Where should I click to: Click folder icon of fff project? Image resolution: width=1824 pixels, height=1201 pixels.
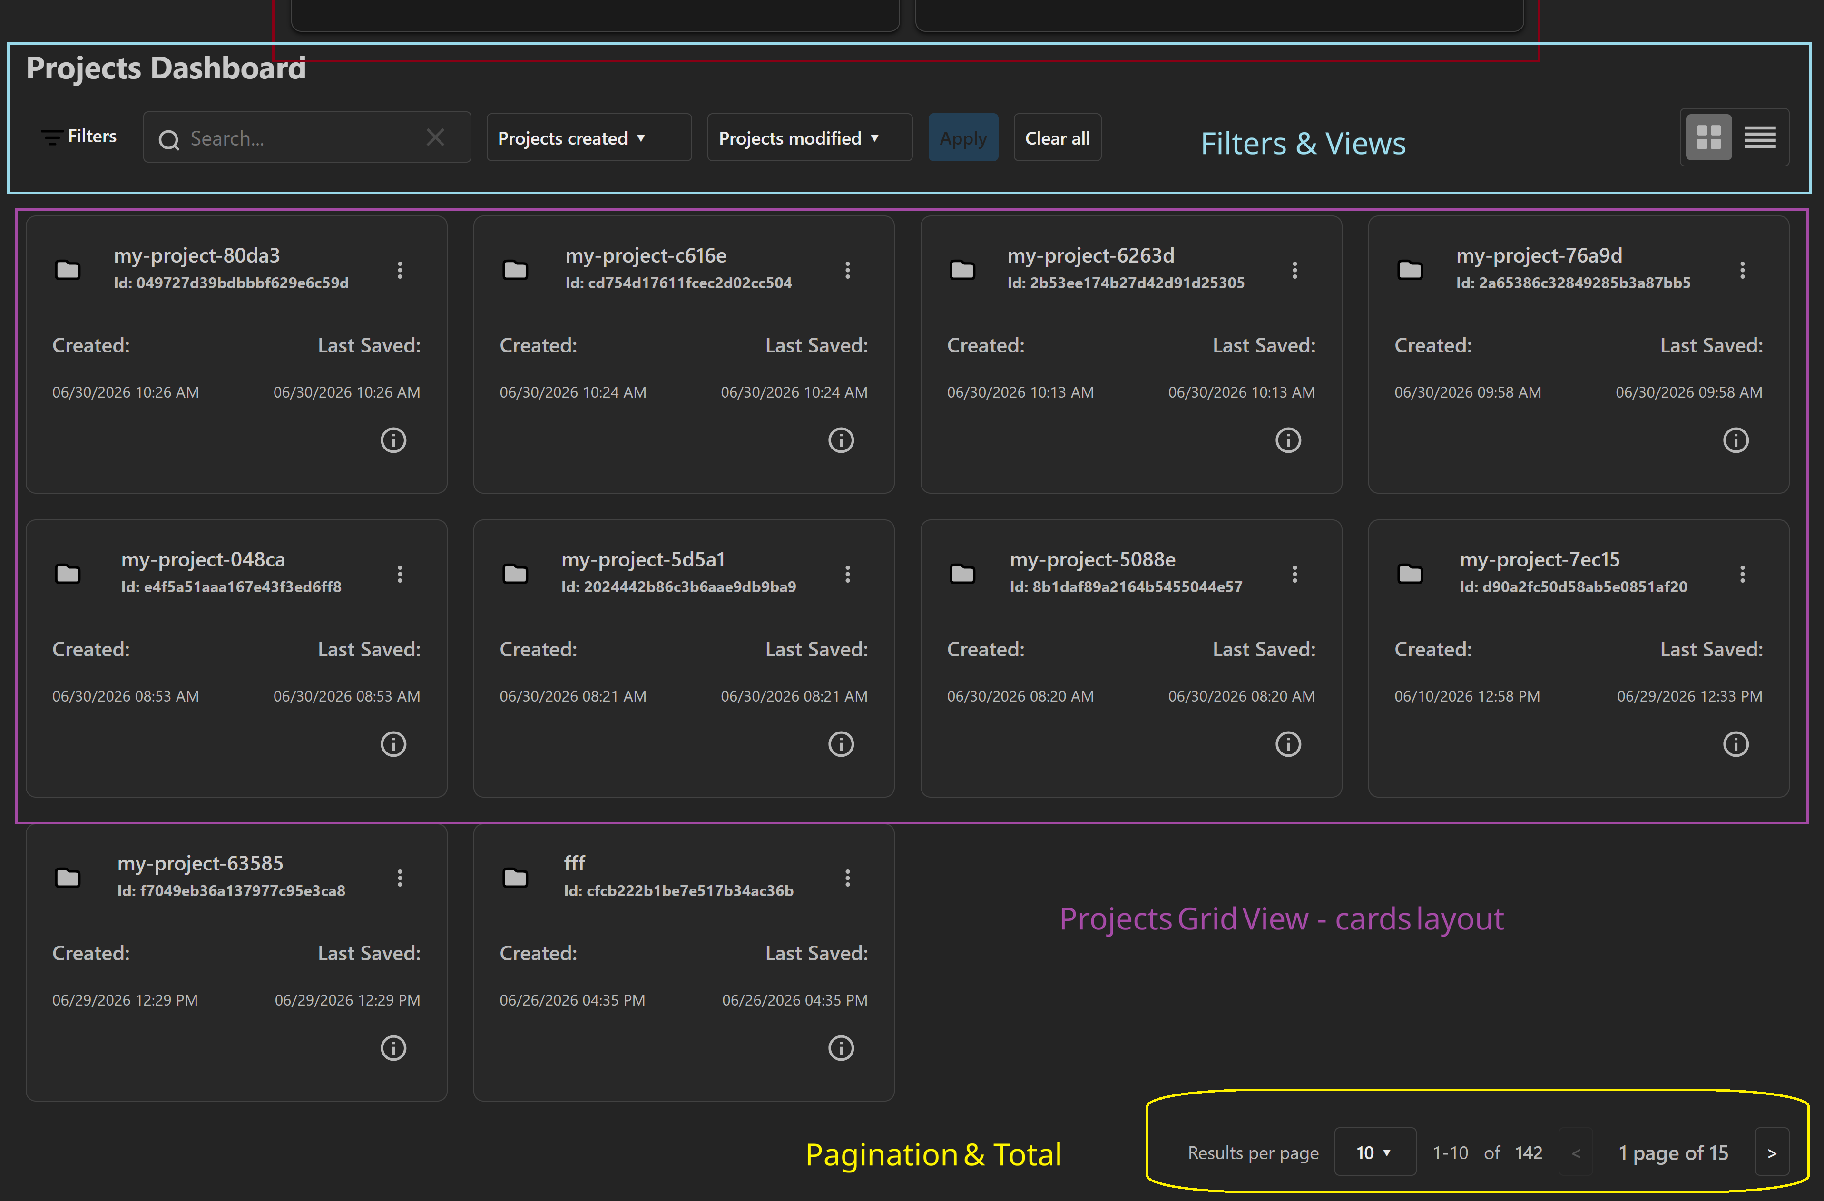tap(515, 878)
